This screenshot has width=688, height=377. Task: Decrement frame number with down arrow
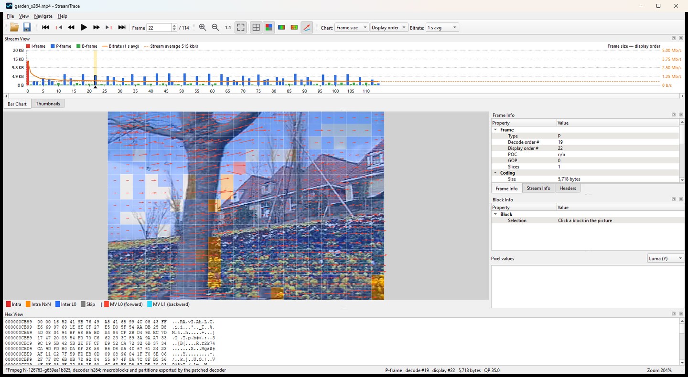click(174, 30)
